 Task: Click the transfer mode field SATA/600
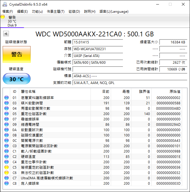98,62
